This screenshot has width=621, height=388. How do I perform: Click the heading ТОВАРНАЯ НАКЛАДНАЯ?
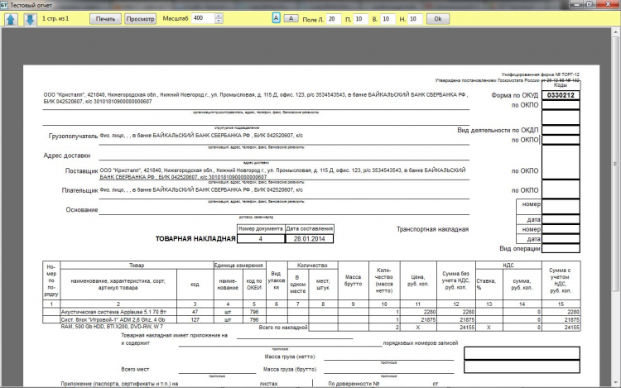(x=195, y=239)
